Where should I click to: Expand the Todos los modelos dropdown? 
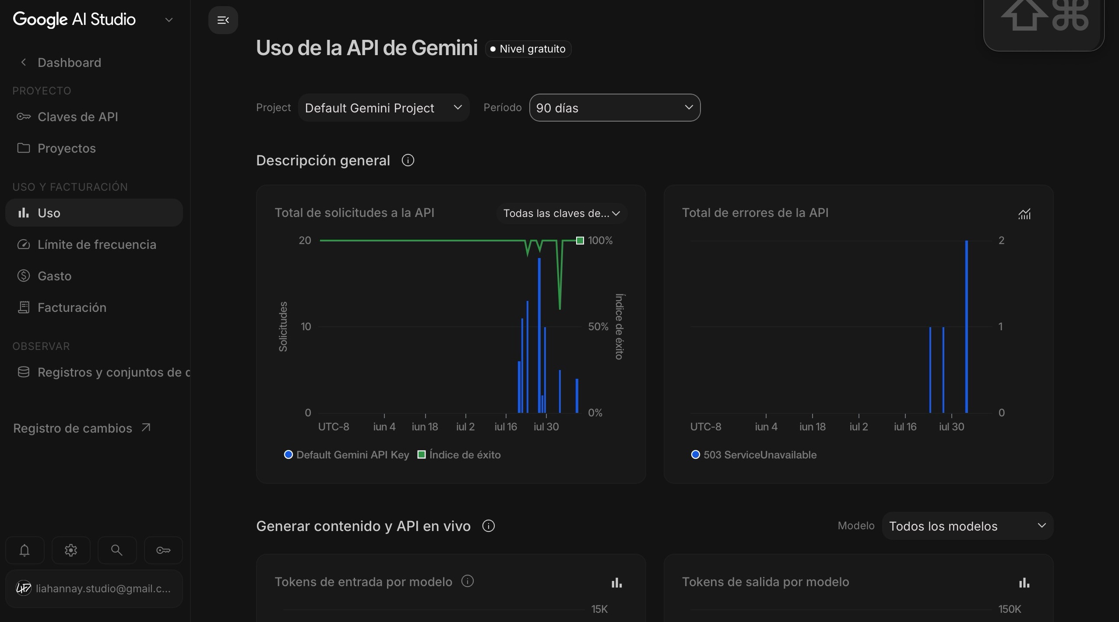click(x=968, y=526)
